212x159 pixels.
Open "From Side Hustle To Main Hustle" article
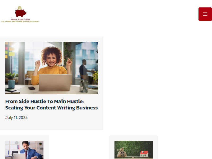click(45, 101)
